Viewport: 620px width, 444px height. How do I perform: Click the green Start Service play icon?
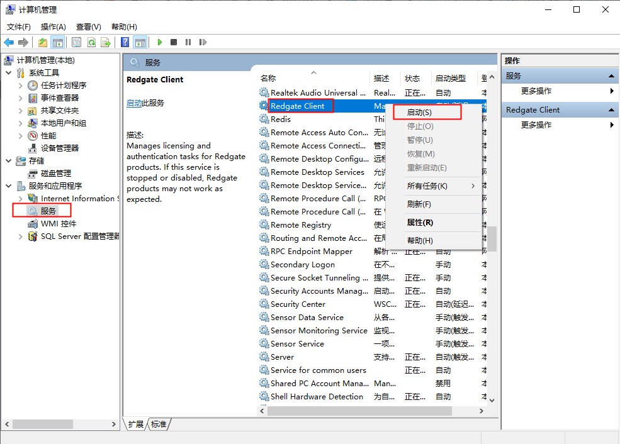click(x=159, y=42)
